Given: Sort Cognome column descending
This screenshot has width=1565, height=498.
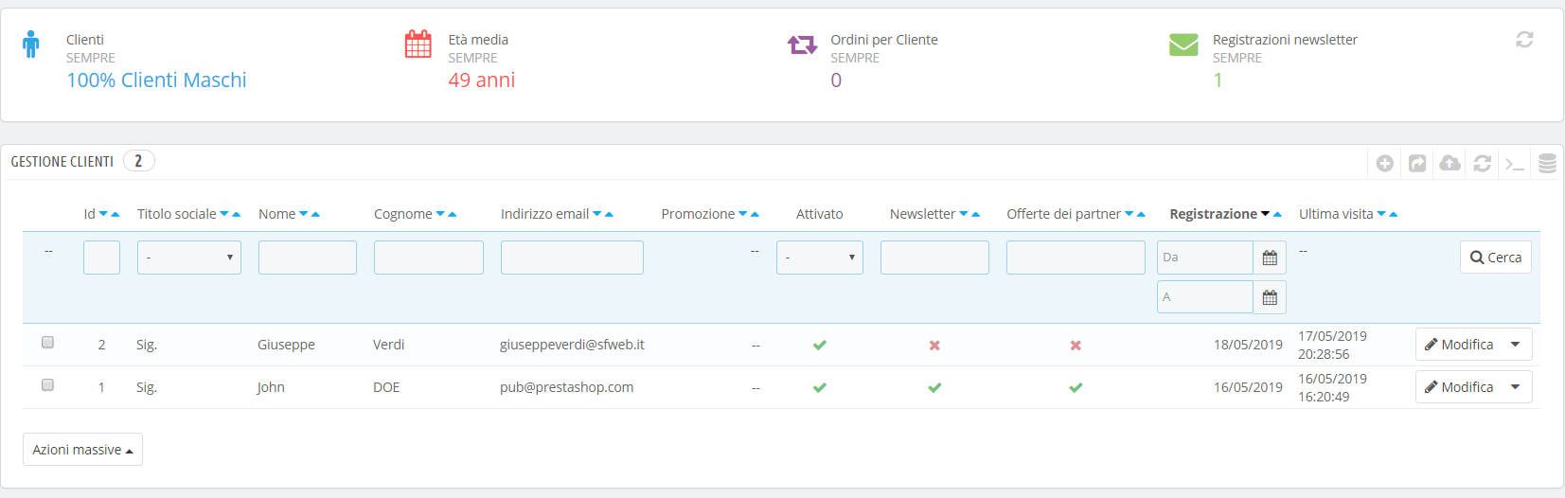Looking at the screenshot, I should pyautogui.click(x=440, y=214).
